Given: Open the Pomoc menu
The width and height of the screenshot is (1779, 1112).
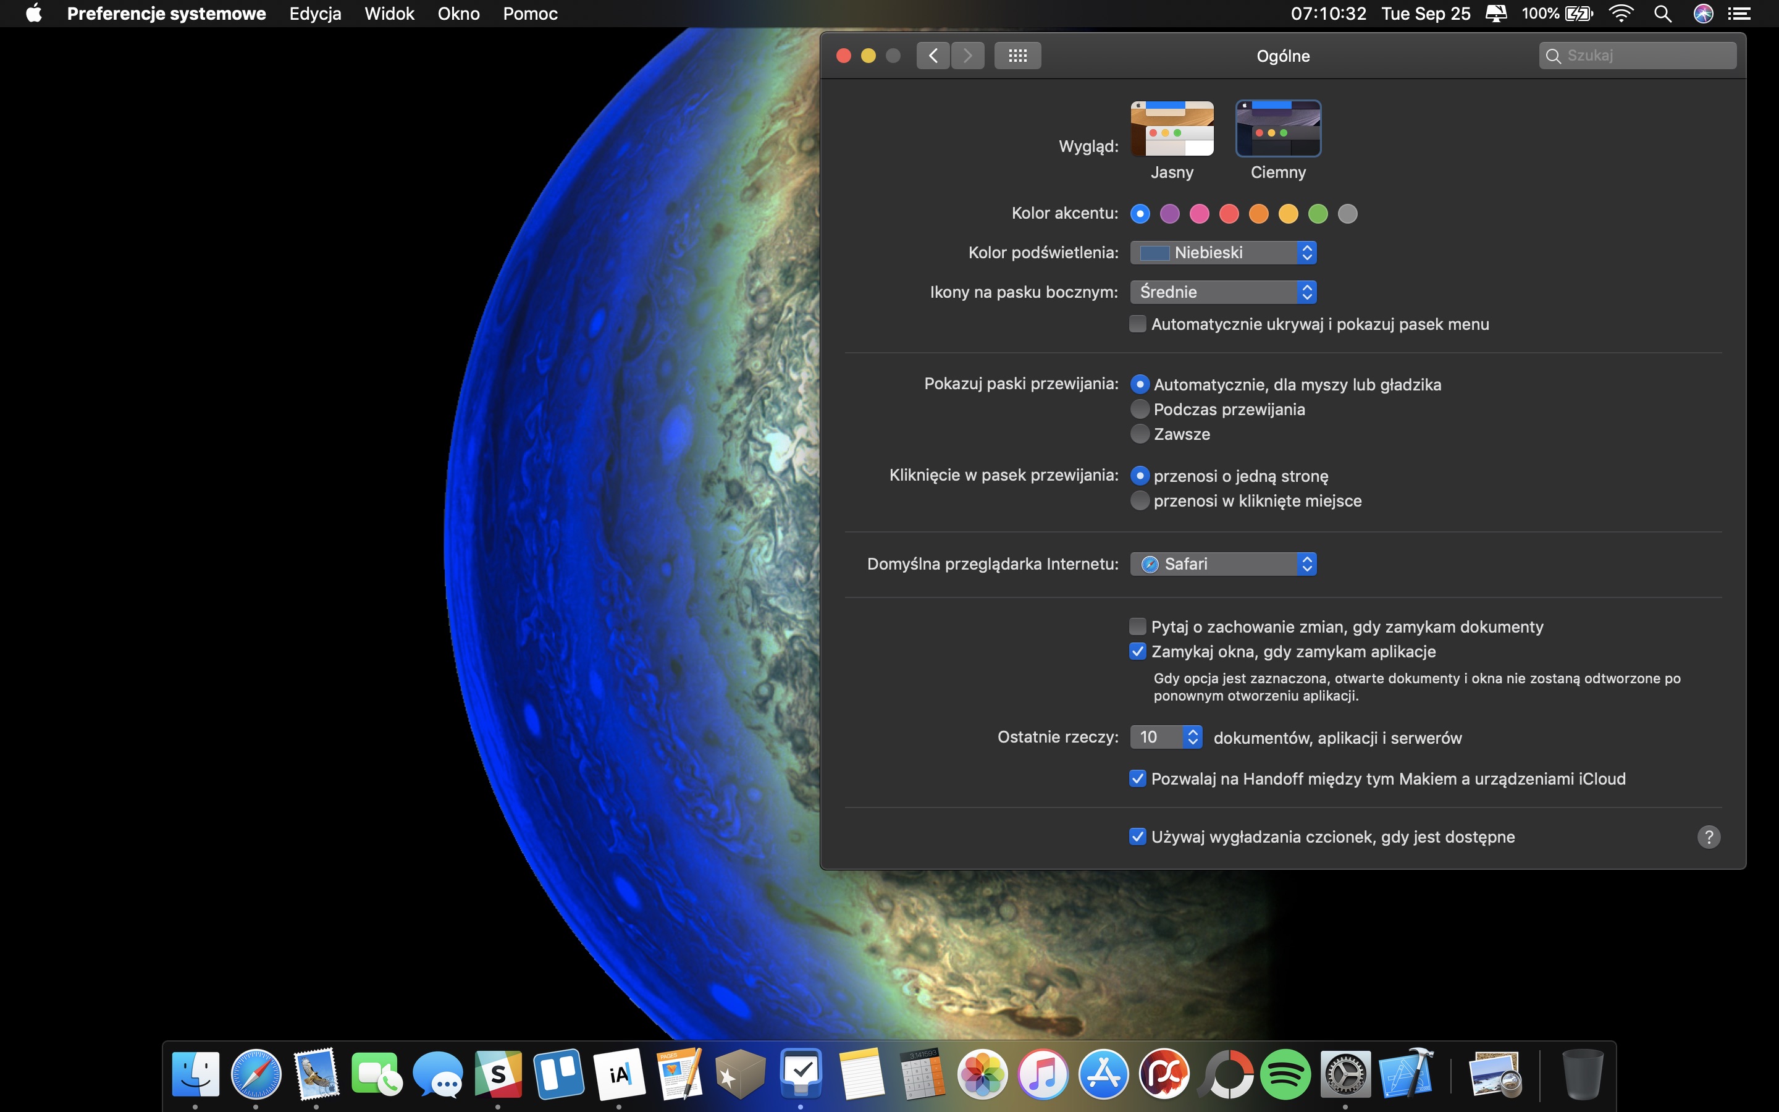Looking at the screenshot, I should coord(530,13).
